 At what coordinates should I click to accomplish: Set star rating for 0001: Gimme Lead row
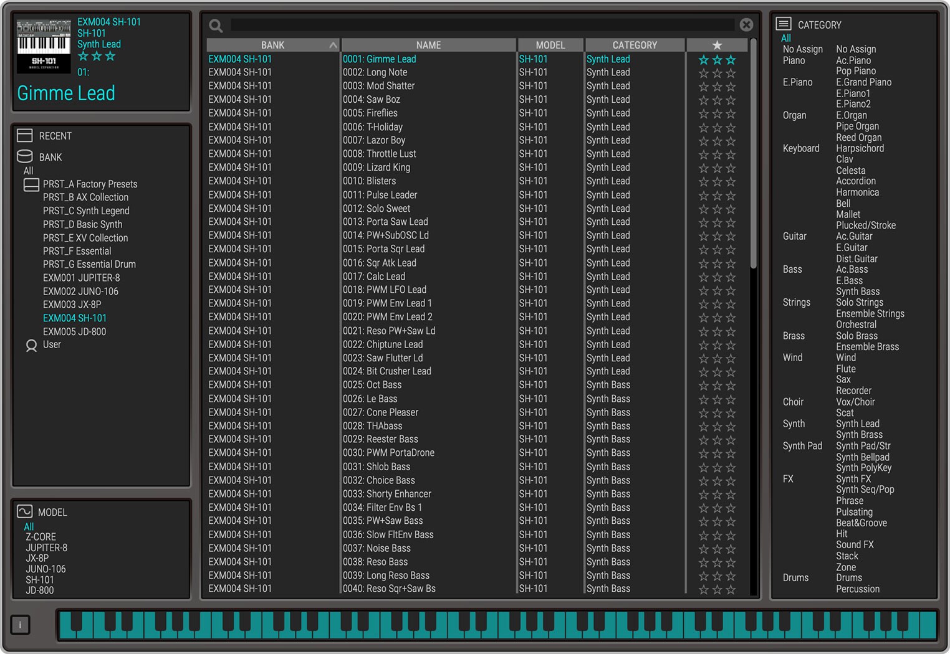tap(717, 60)
